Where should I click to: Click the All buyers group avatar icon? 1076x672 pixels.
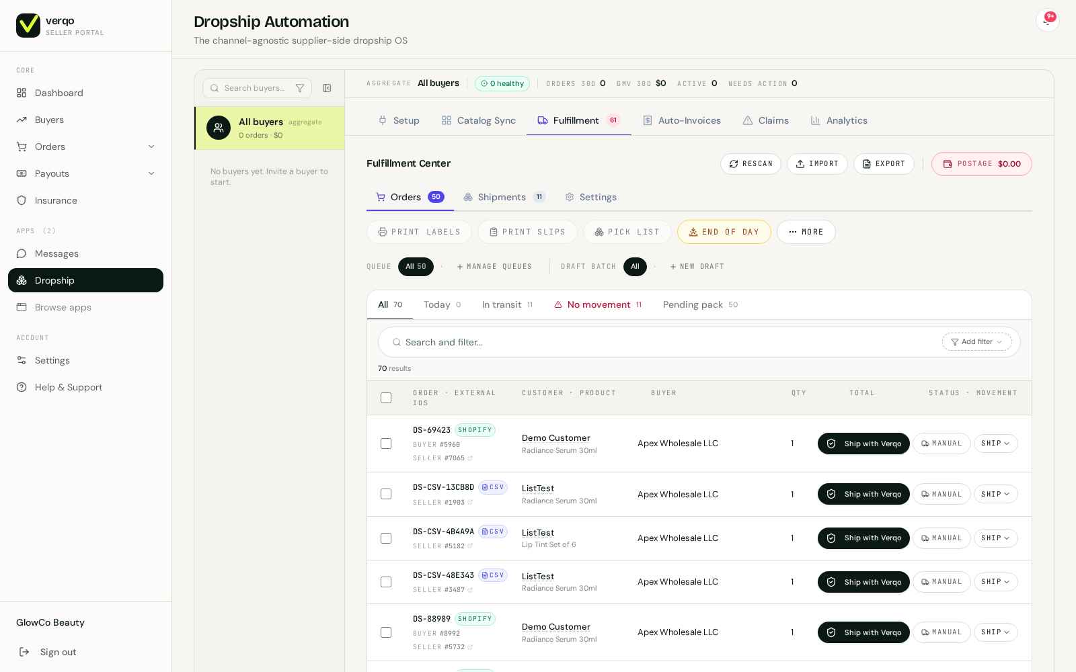219,128
